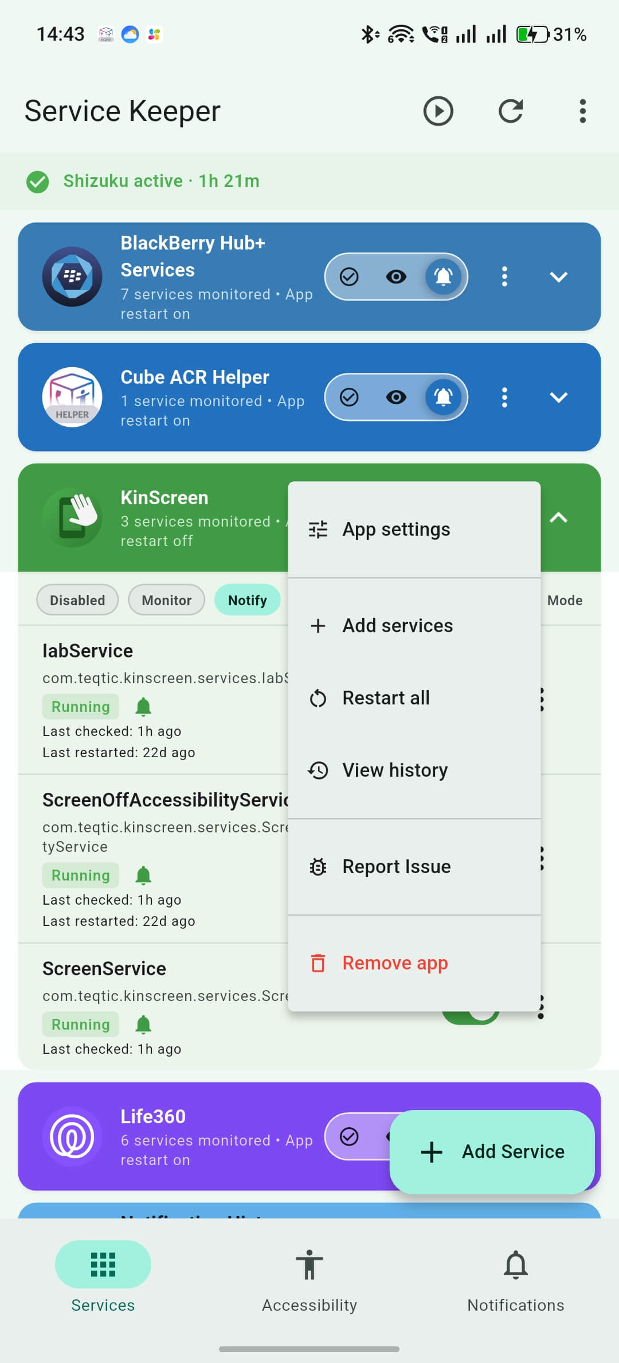Tap the ScreenService name text
This screenshot has width=619, height=1363.
coord(104,969)
